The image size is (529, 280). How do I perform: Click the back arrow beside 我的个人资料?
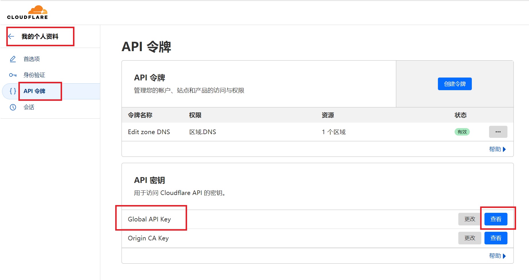(11, 36)
